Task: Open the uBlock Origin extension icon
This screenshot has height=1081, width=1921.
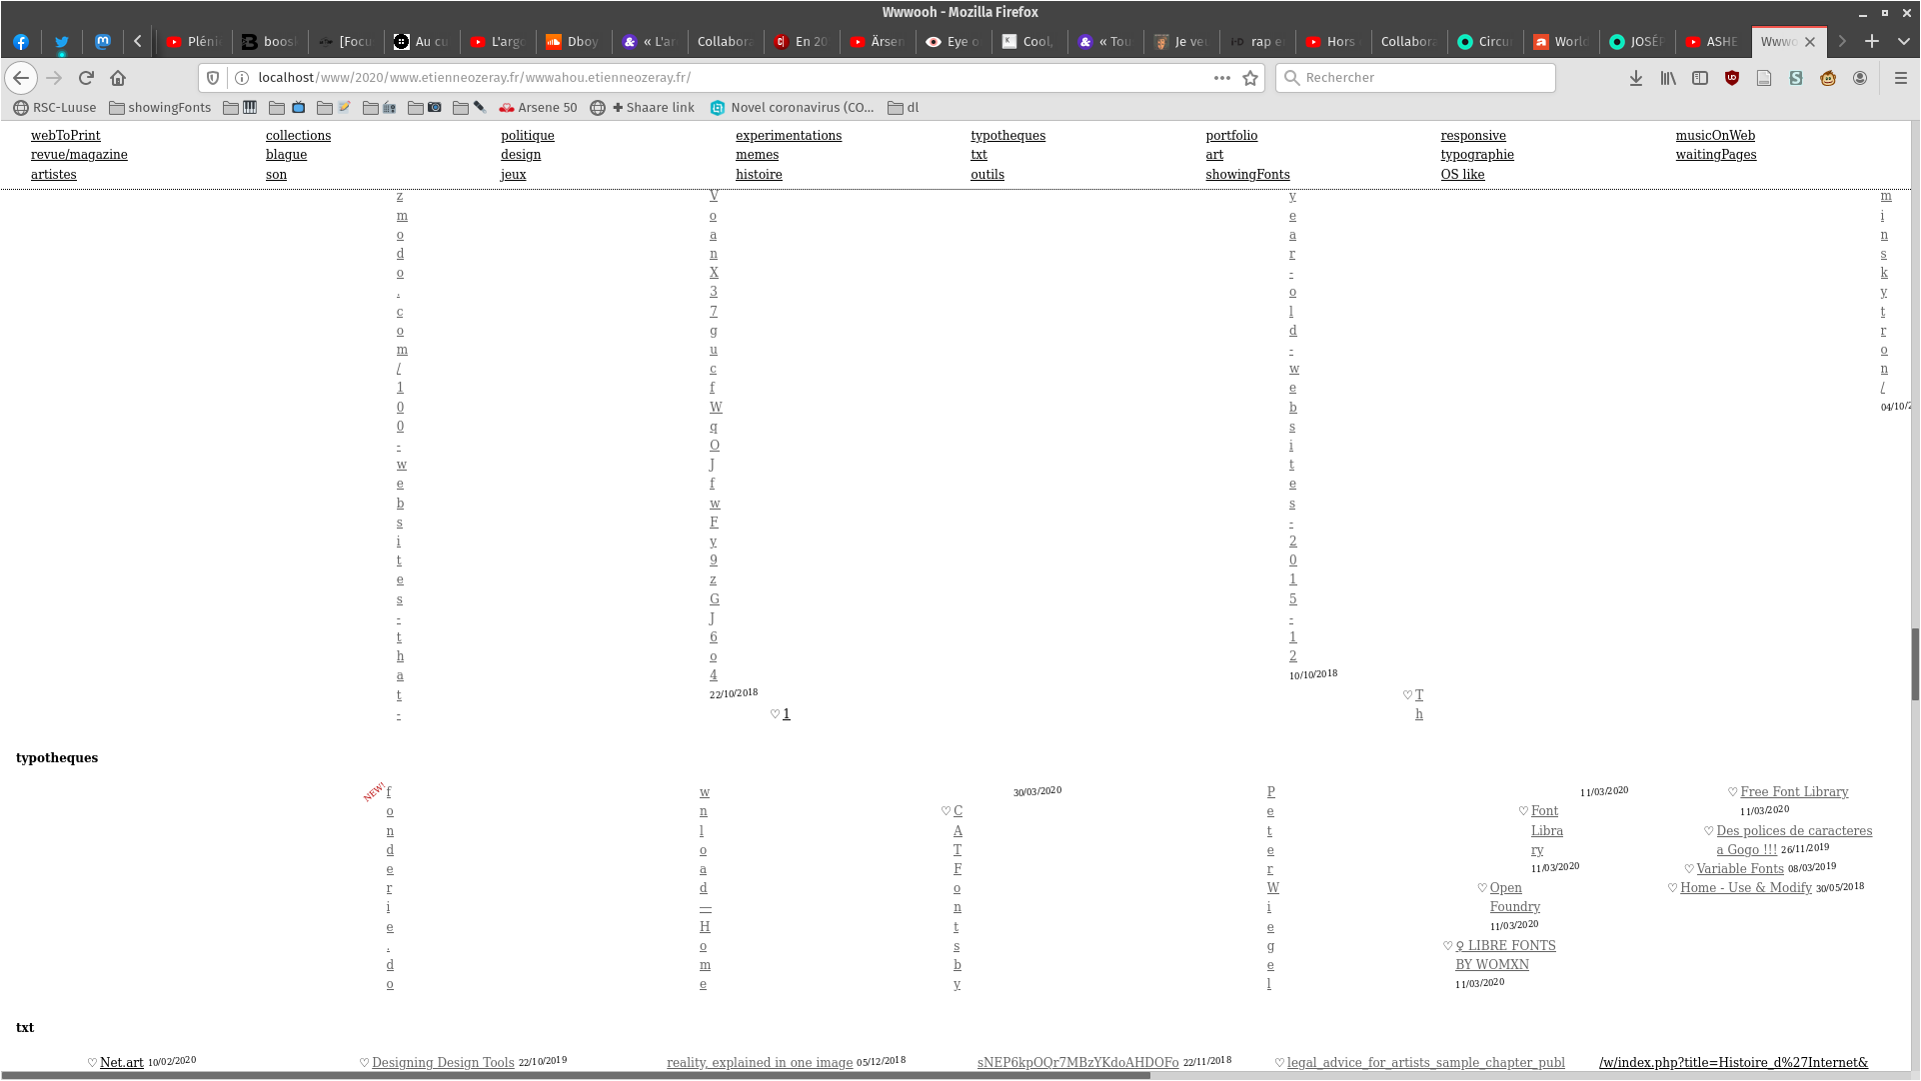Action: click(1732, 78)
